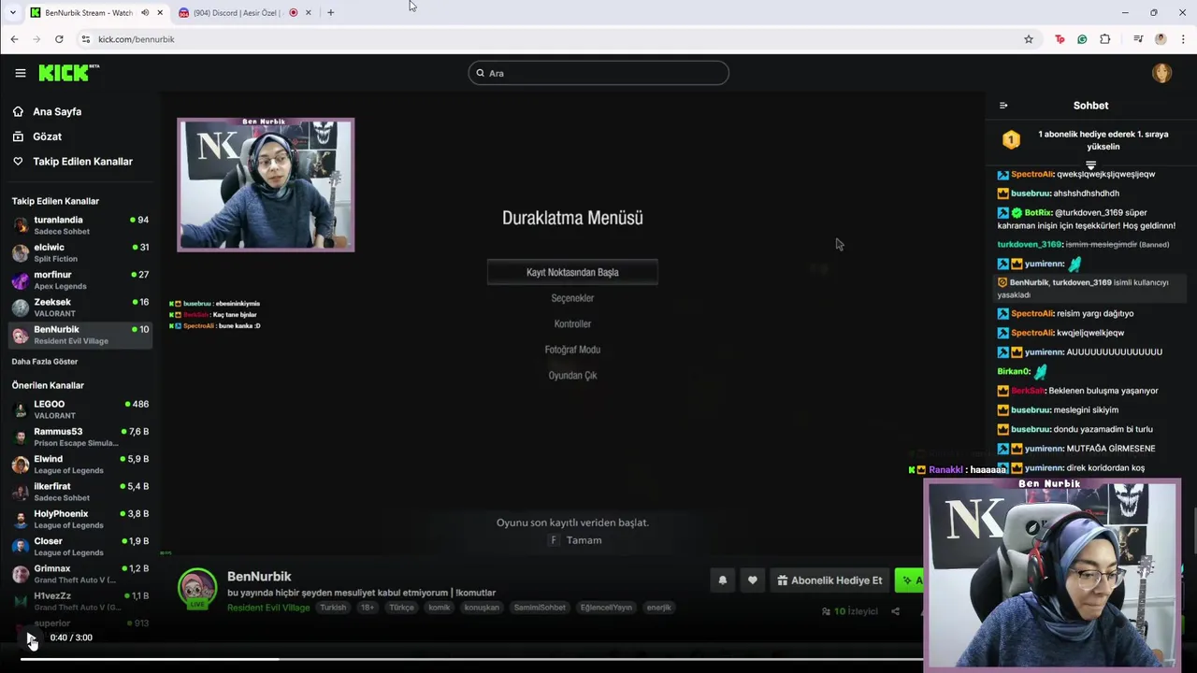Click the Abonelik Hediye Et button
The image size is (1197, 673).
point(829,580)
